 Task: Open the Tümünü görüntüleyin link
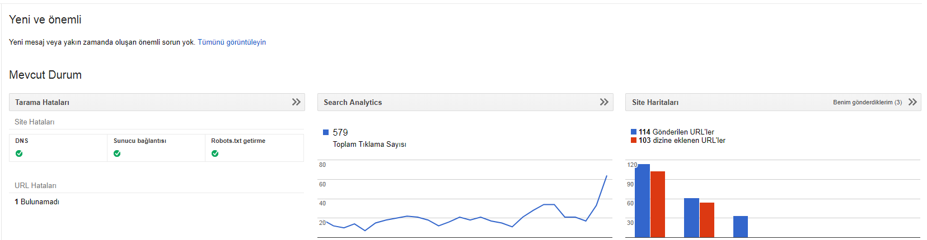[232, 42]
